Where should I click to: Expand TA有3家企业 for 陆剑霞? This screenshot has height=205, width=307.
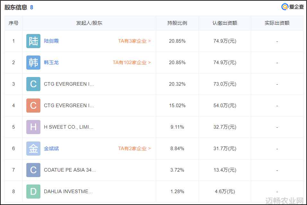[134, 41]
